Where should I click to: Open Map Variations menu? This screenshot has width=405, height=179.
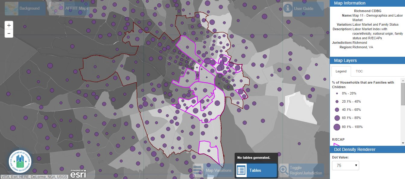[213, 170]
